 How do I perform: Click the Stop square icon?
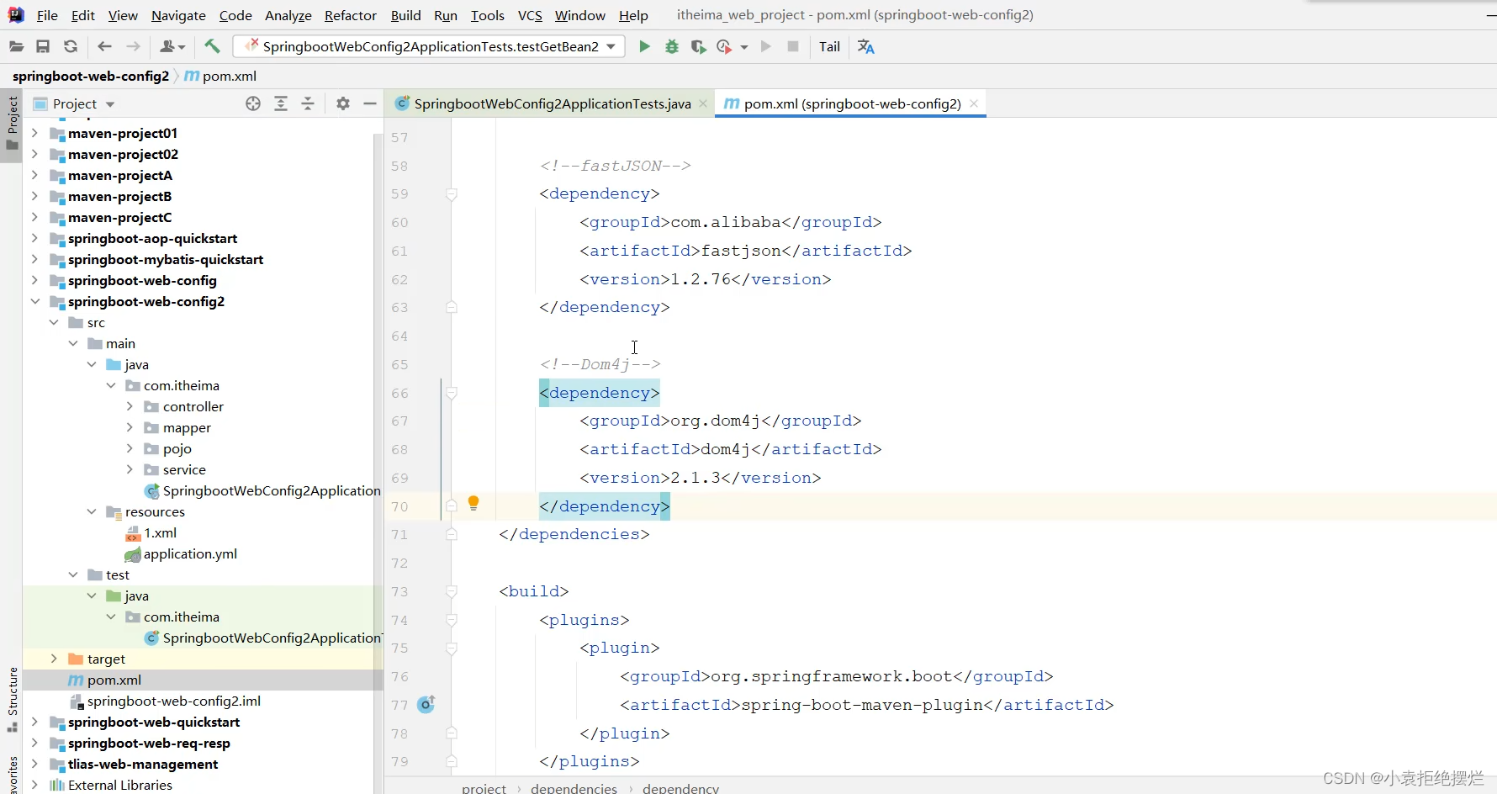point(792,47)
